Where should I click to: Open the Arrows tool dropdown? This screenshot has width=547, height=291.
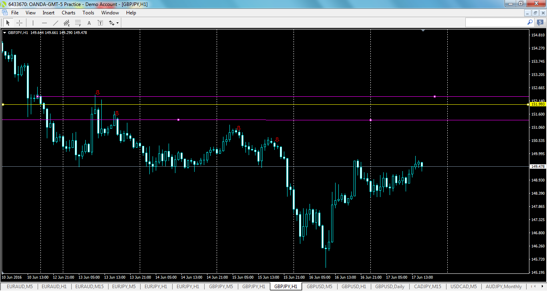tap(117, 22)
